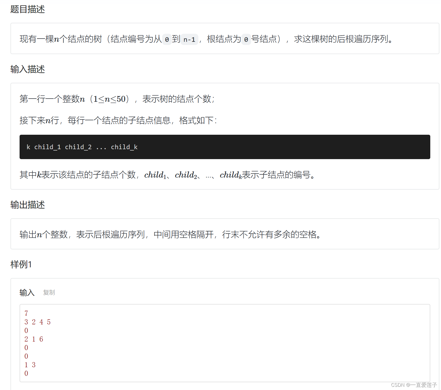Viewport: 441px width, 390px height.
Task: Click the 题目描述 heading
Action: click(x=28, y=9)
